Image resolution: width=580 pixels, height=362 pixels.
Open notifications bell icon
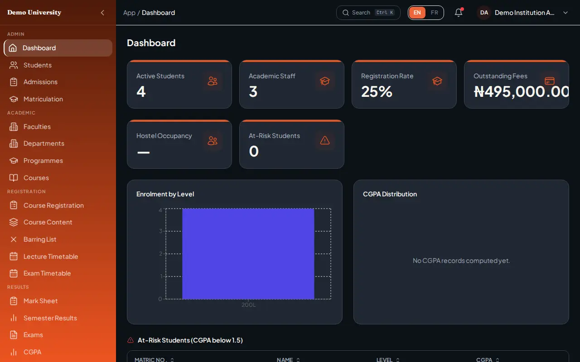pyautogui.click(x=459, y=13)
